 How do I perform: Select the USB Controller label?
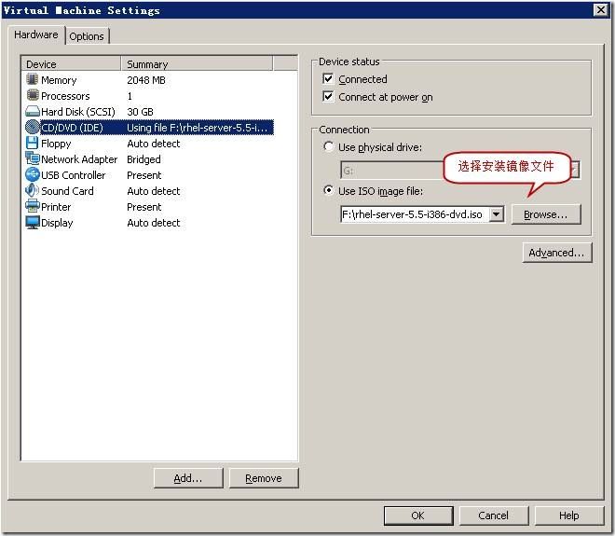pyautogui.click(x=74, y=175)
